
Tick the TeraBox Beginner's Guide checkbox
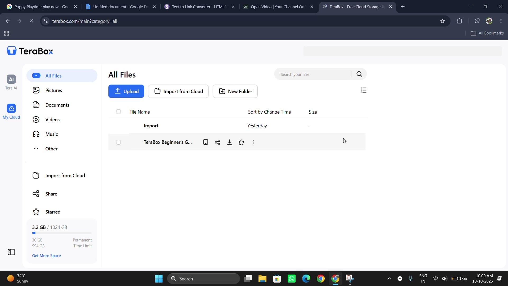pyautogui.click(x=119, y=142)
